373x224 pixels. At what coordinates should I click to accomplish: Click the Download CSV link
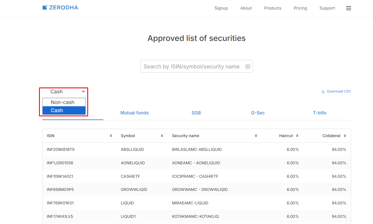pyautogui.click(x=336, y=91)
